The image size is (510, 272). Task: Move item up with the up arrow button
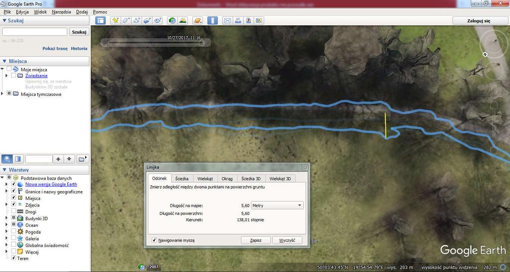tap(58, 159)
